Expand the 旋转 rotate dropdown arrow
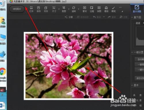The width and height of the screenshot is (144, 110). [79, 9]
